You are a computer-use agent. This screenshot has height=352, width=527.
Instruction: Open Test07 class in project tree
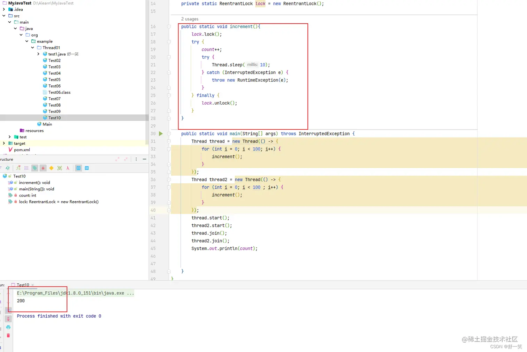point(54,99)
